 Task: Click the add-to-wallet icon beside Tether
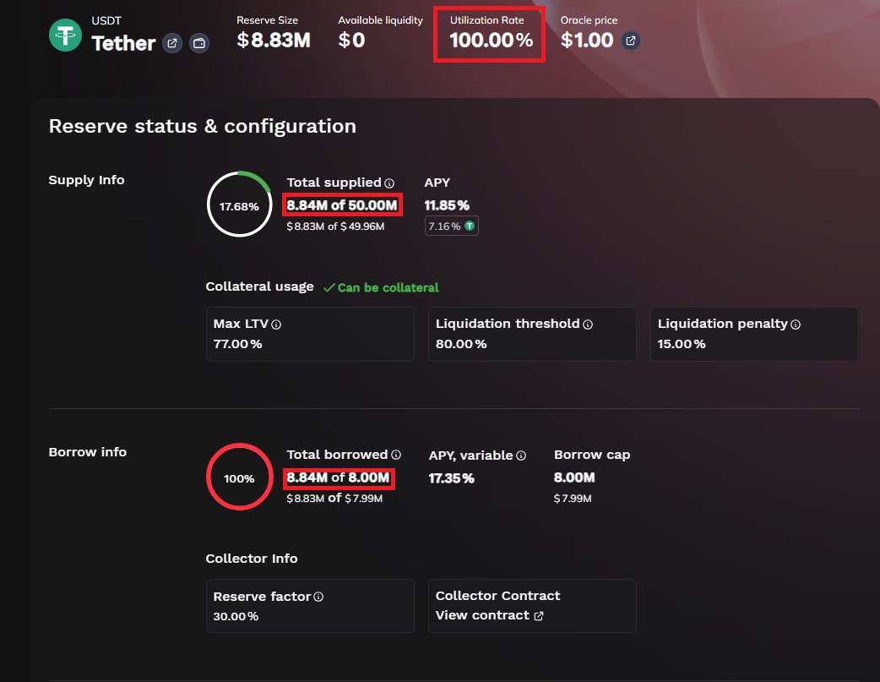coord(199,43)
